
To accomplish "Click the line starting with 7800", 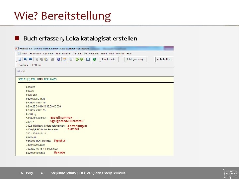I will tap(36, 145).
